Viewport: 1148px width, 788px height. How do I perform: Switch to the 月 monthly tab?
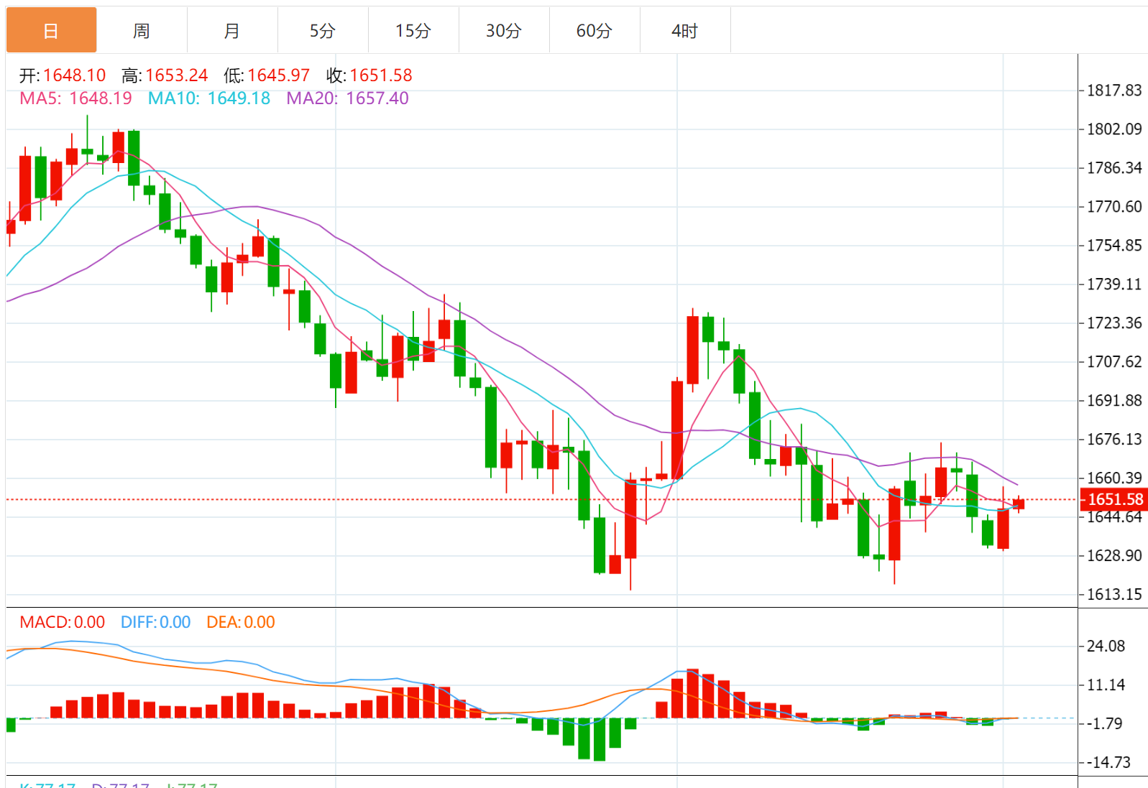[232, 31]
